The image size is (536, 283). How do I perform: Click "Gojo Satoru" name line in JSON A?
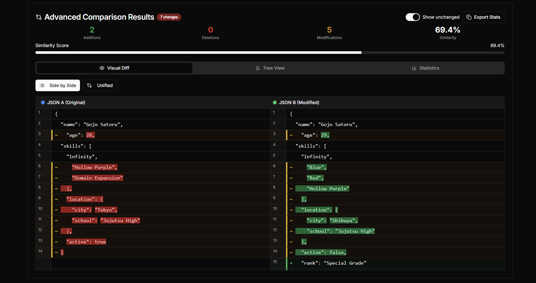[x=161, y=124]
